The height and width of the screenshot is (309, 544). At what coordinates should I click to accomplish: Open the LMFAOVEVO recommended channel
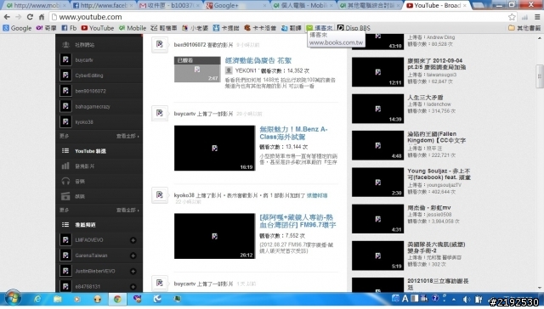[x=89, y=240]
